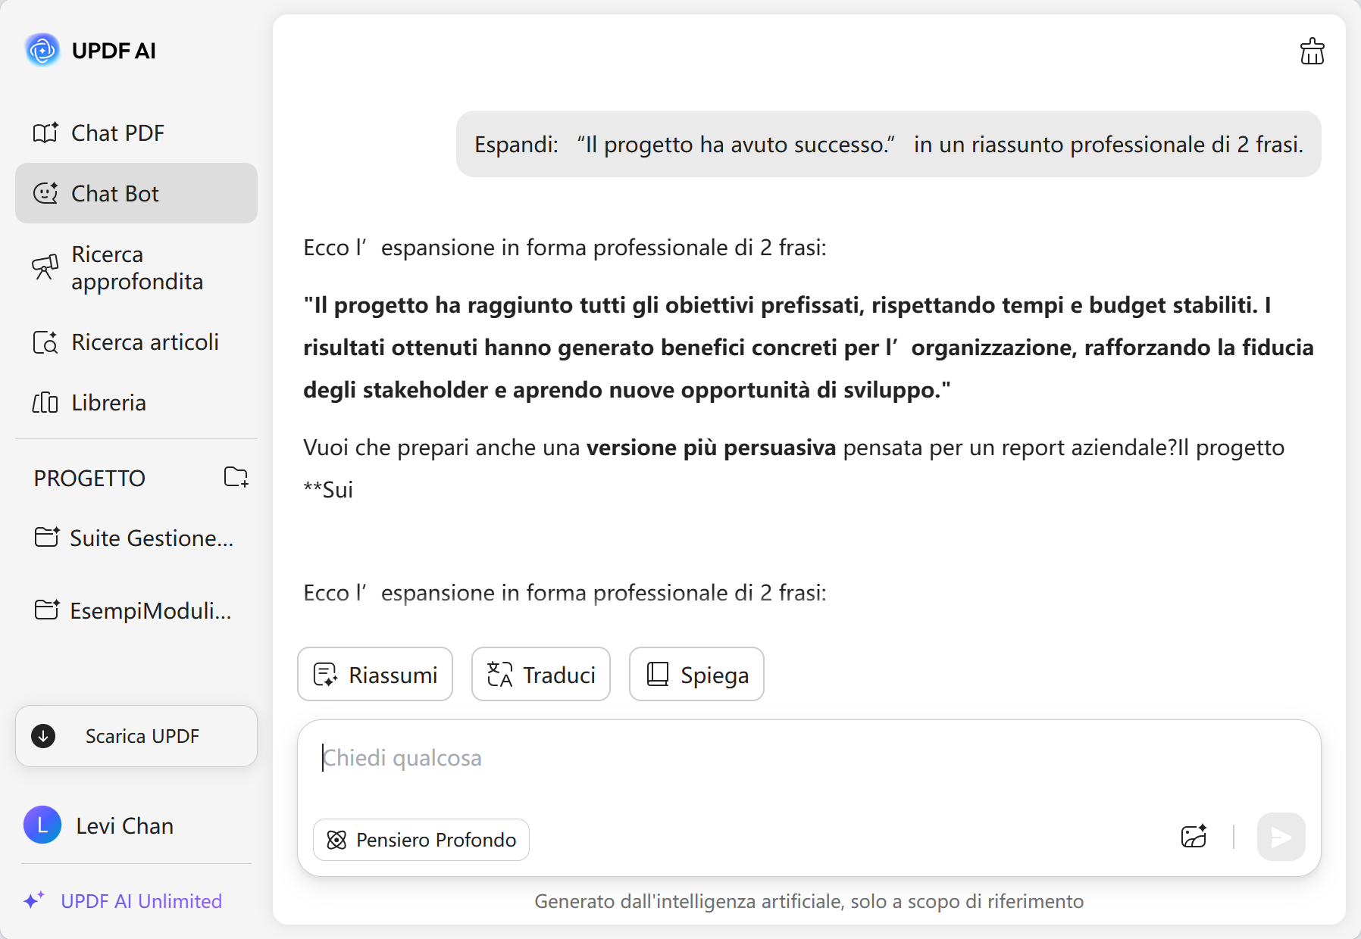Click the Levi Chan avatar icon

pos(42,825)
